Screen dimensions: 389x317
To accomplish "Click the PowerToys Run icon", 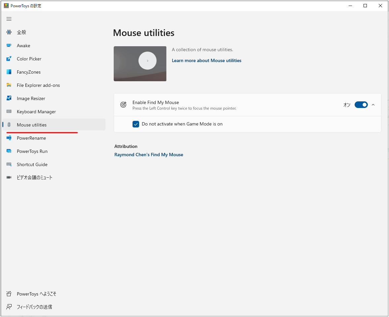I will pos(9,151).
